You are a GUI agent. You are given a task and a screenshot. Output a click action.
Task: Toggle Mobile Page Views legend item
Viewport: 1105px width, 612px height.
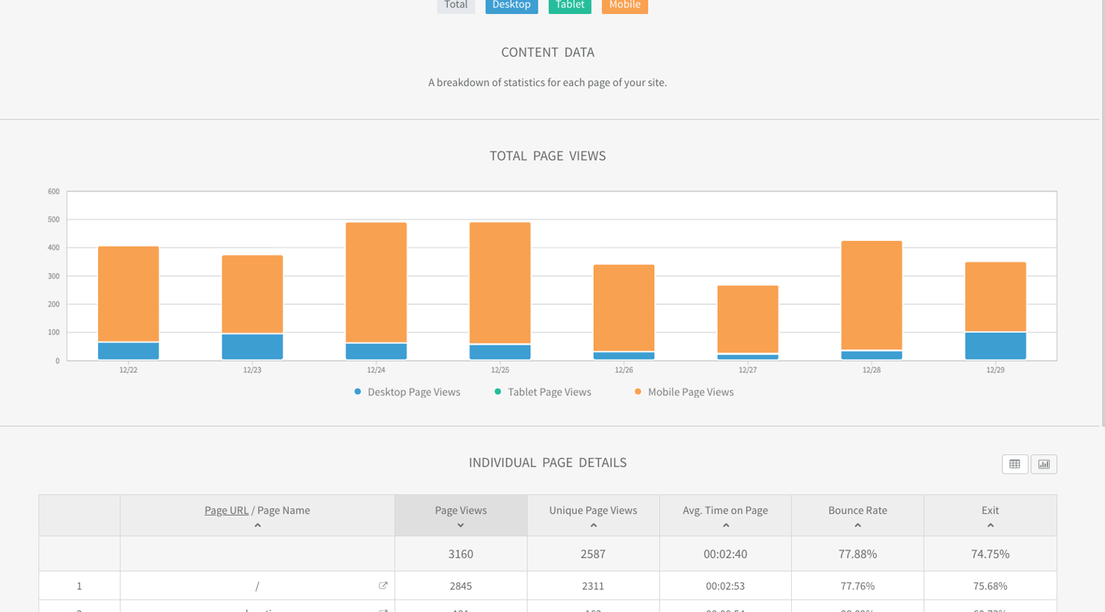click(684, 392)
